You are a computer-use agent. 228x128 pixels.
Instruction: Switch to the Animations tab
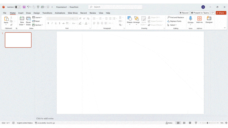[x=60, y=13]
